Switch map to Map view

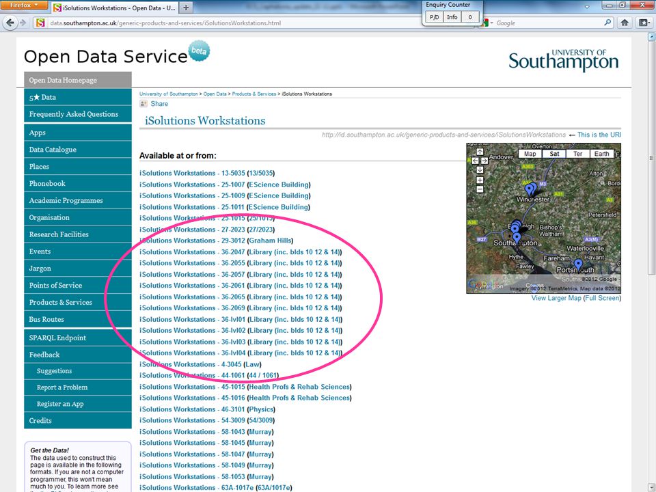530,154
